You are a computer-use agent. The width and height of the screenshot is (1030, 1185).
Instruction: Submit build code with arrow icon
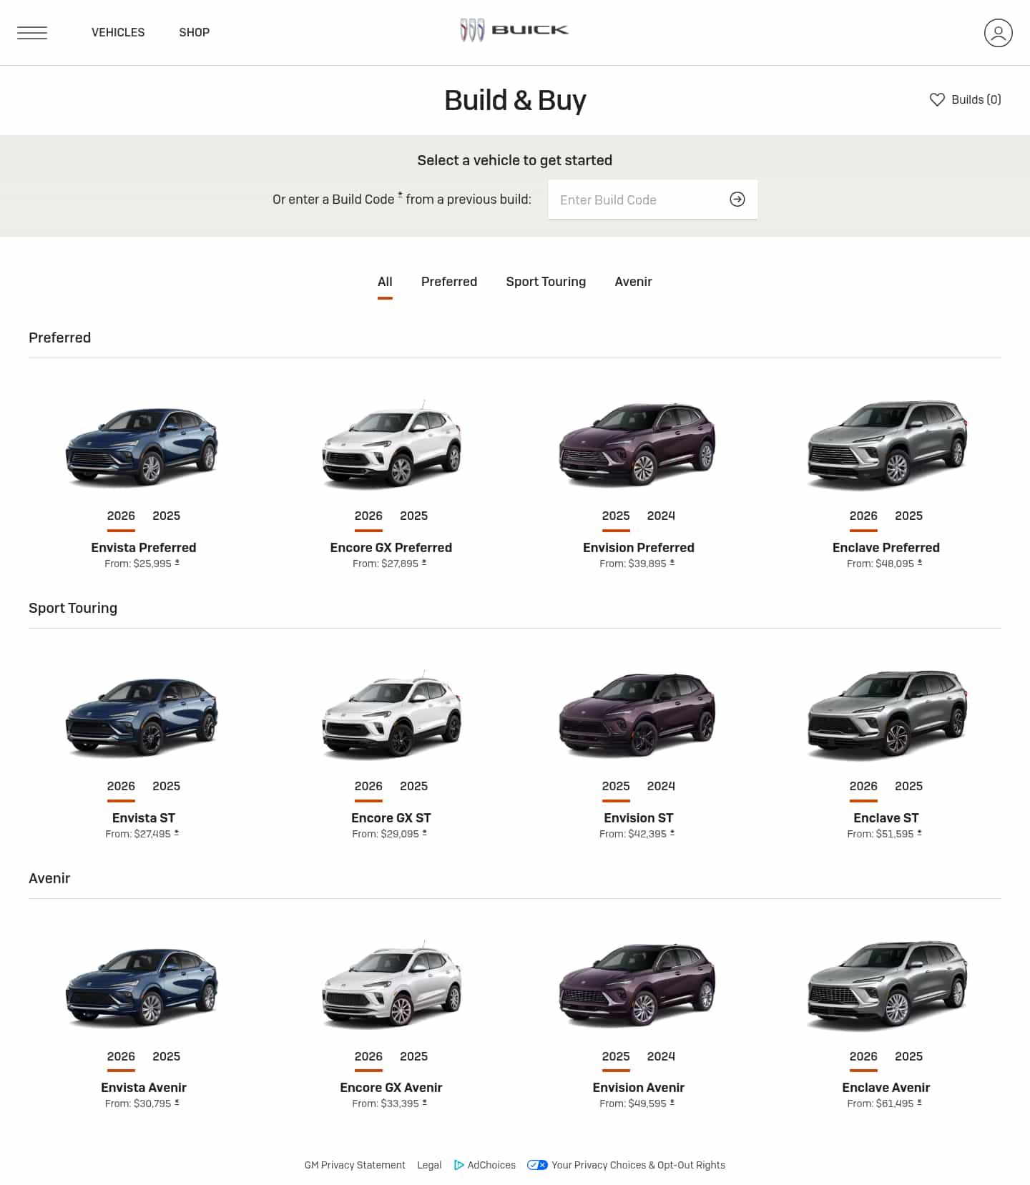[x=737, y=200]
